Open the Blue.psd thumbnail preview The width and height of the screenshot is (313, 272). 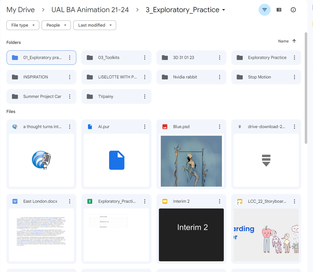pos(191,161)
